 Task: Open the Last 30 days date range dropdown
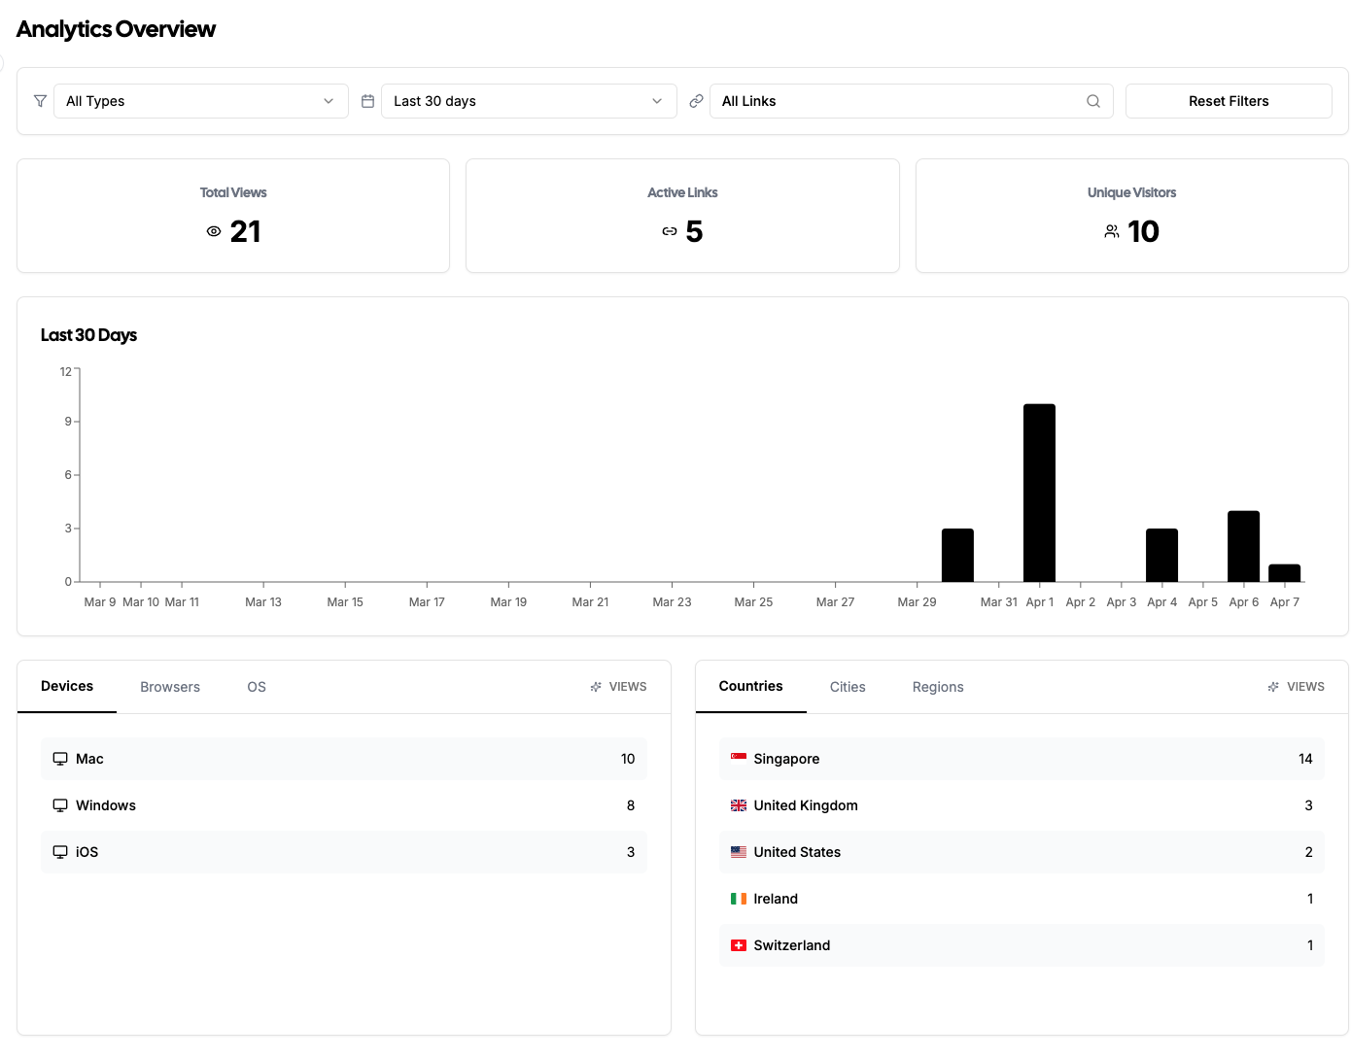point(528,101)
